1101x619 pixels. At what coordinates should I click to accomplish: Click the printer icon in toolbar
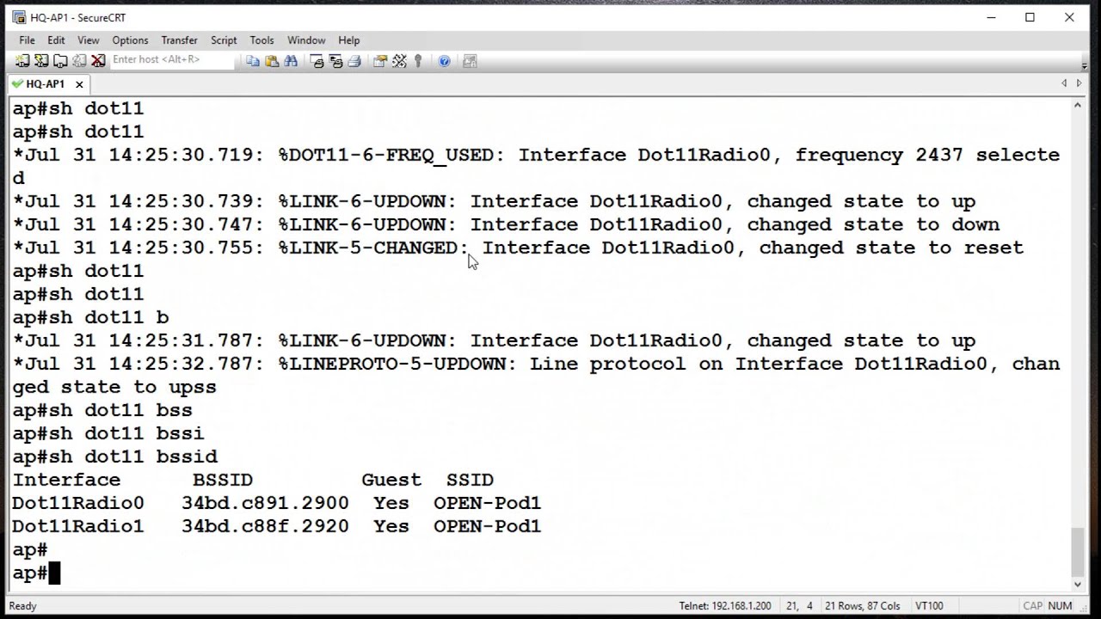tap(354, 61)
